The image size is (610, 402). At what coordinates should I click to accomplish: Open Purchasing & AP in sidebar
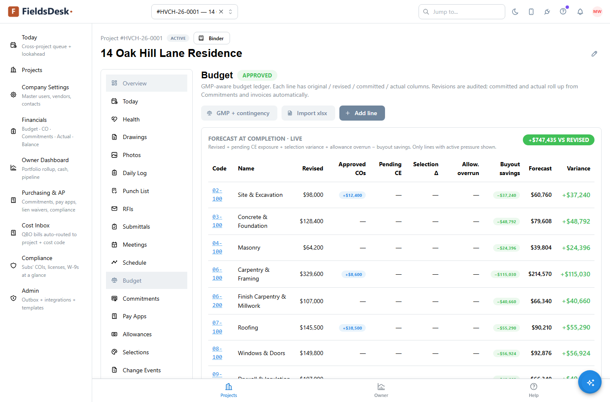click(x=46, y=201)
